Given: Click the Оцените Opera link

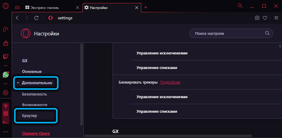Looking at the screenshot, I should (x=36, y=134).
